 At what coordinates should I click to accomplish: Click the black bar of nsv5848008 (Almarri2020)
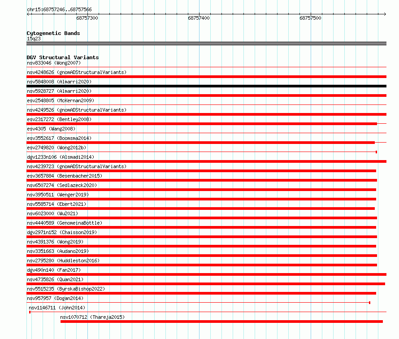coord(206,86)
